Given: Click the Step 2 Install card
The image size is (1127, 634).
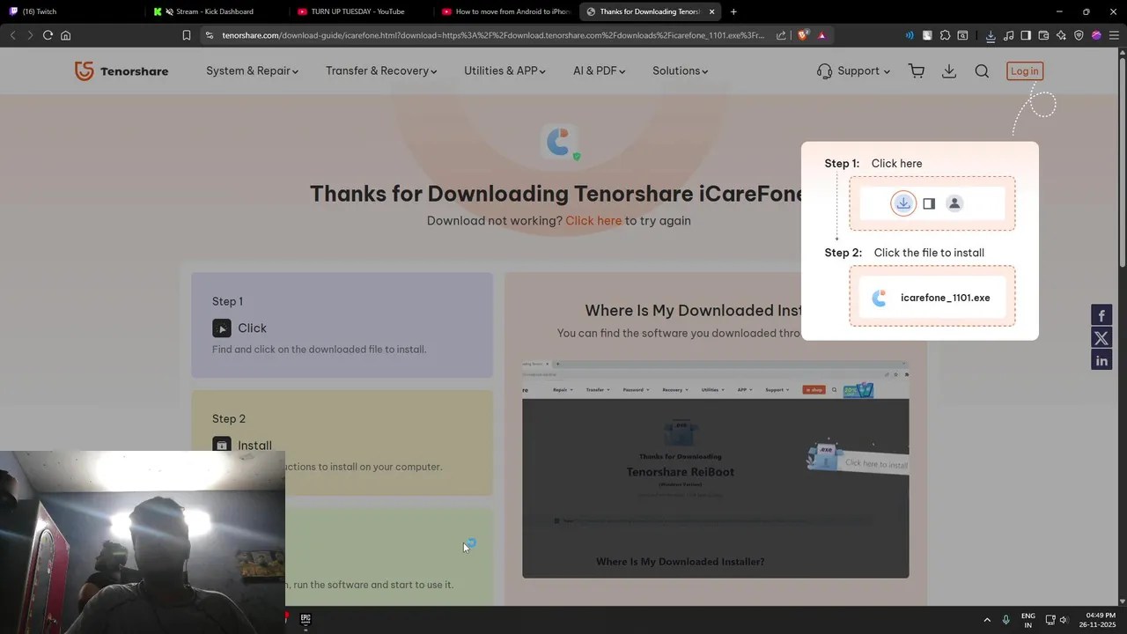Looking at the screenshot, I should click(343, 442).
